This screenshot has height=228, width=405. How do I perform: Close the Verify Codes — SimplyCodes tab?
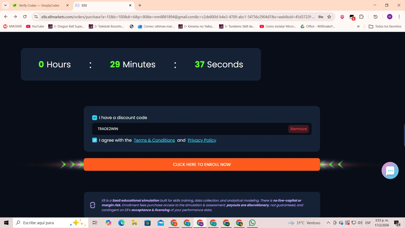(x=67, y=5)
